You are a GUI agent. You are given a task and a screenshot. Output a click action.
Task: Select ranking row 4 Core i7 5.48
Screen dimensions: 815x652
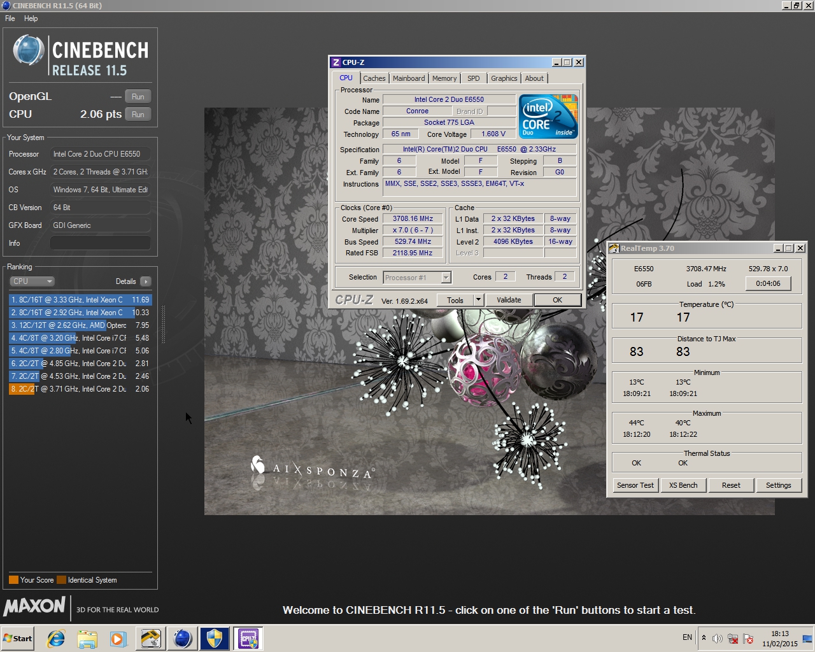click(80, 338)
